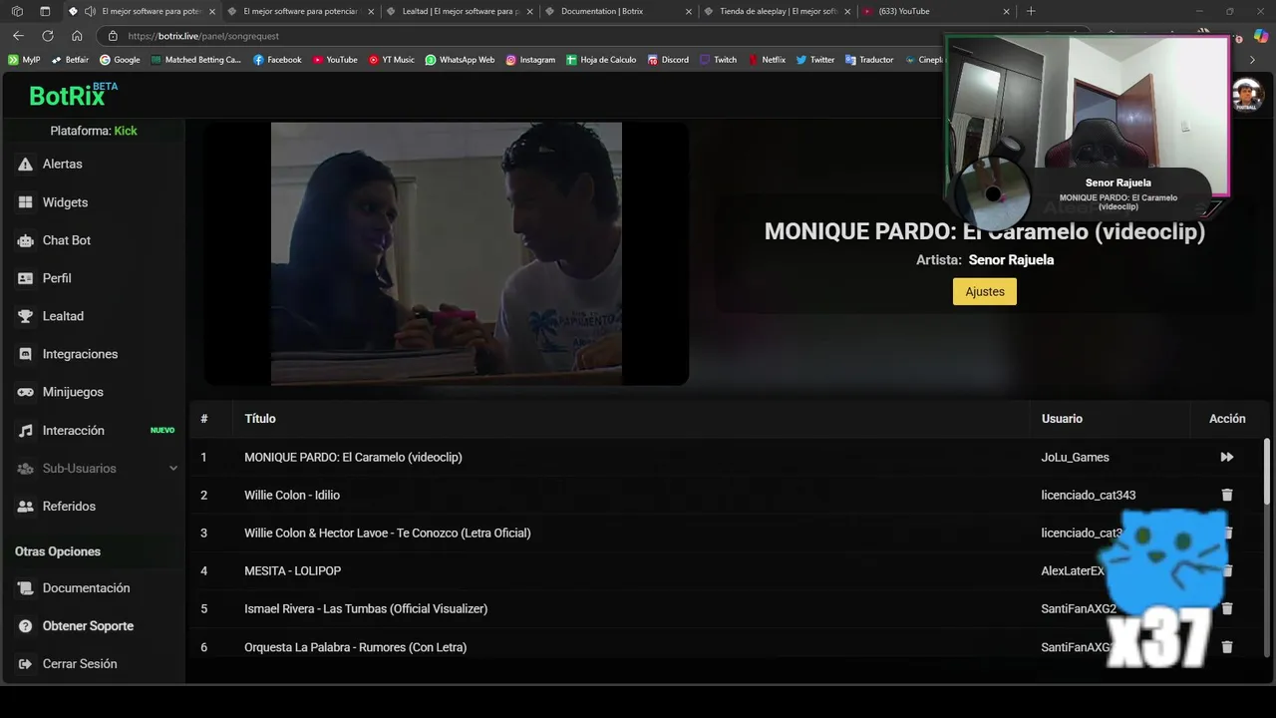Open the Betfair bookmark
Image resolution: width=1276 pixels, height=718 pixels.
click(x=70, y=60)
